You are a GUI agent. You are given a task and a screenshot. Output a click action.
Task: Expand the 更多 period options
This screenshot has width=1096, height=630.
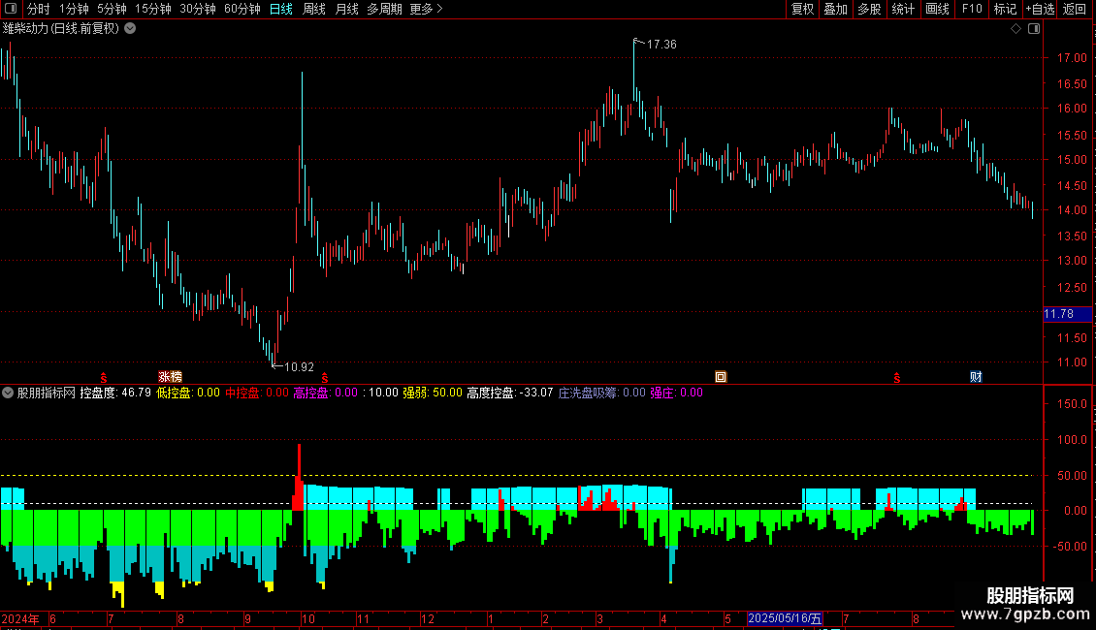[427, 9]
